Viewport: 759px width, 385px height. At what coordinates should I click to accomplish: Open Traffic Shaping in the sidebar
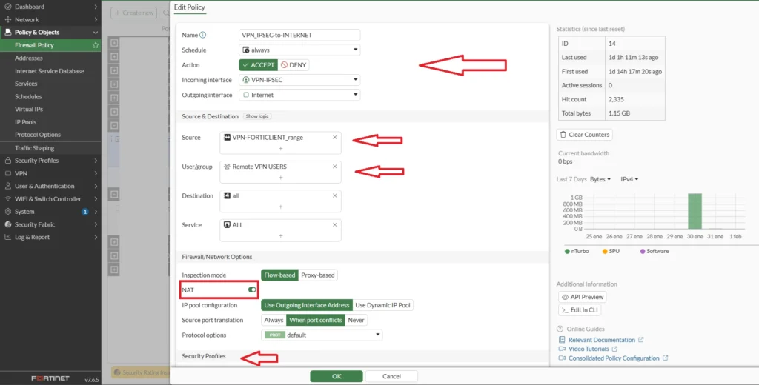pos(34,148)
